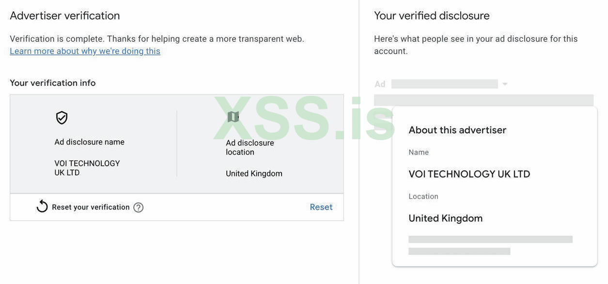
Task: Click 'About this advertiser' card title
Action: point(457,130)
